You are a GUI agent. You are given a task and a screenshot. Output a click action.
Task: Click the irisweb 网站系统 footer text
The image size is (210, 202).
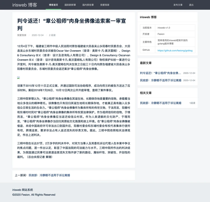coord(23,190)
